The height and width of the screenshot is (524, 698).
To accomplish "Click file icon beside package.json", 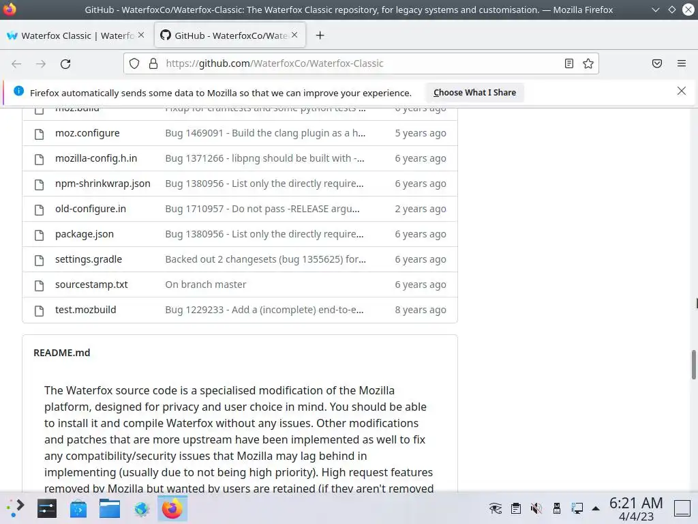I will click(x=39, y=235).
